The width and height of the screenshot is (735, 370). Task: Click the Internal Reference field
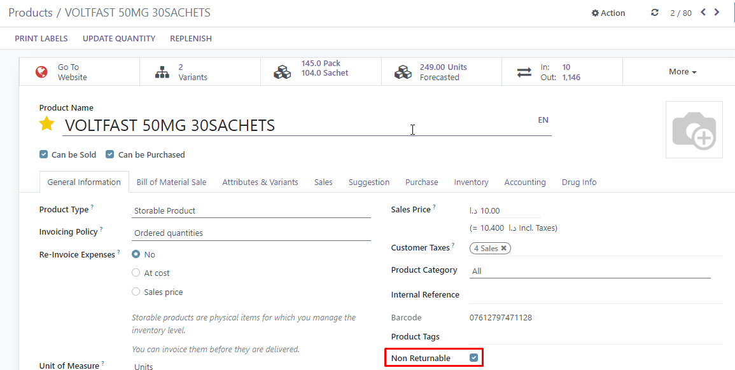coord(596,295)
